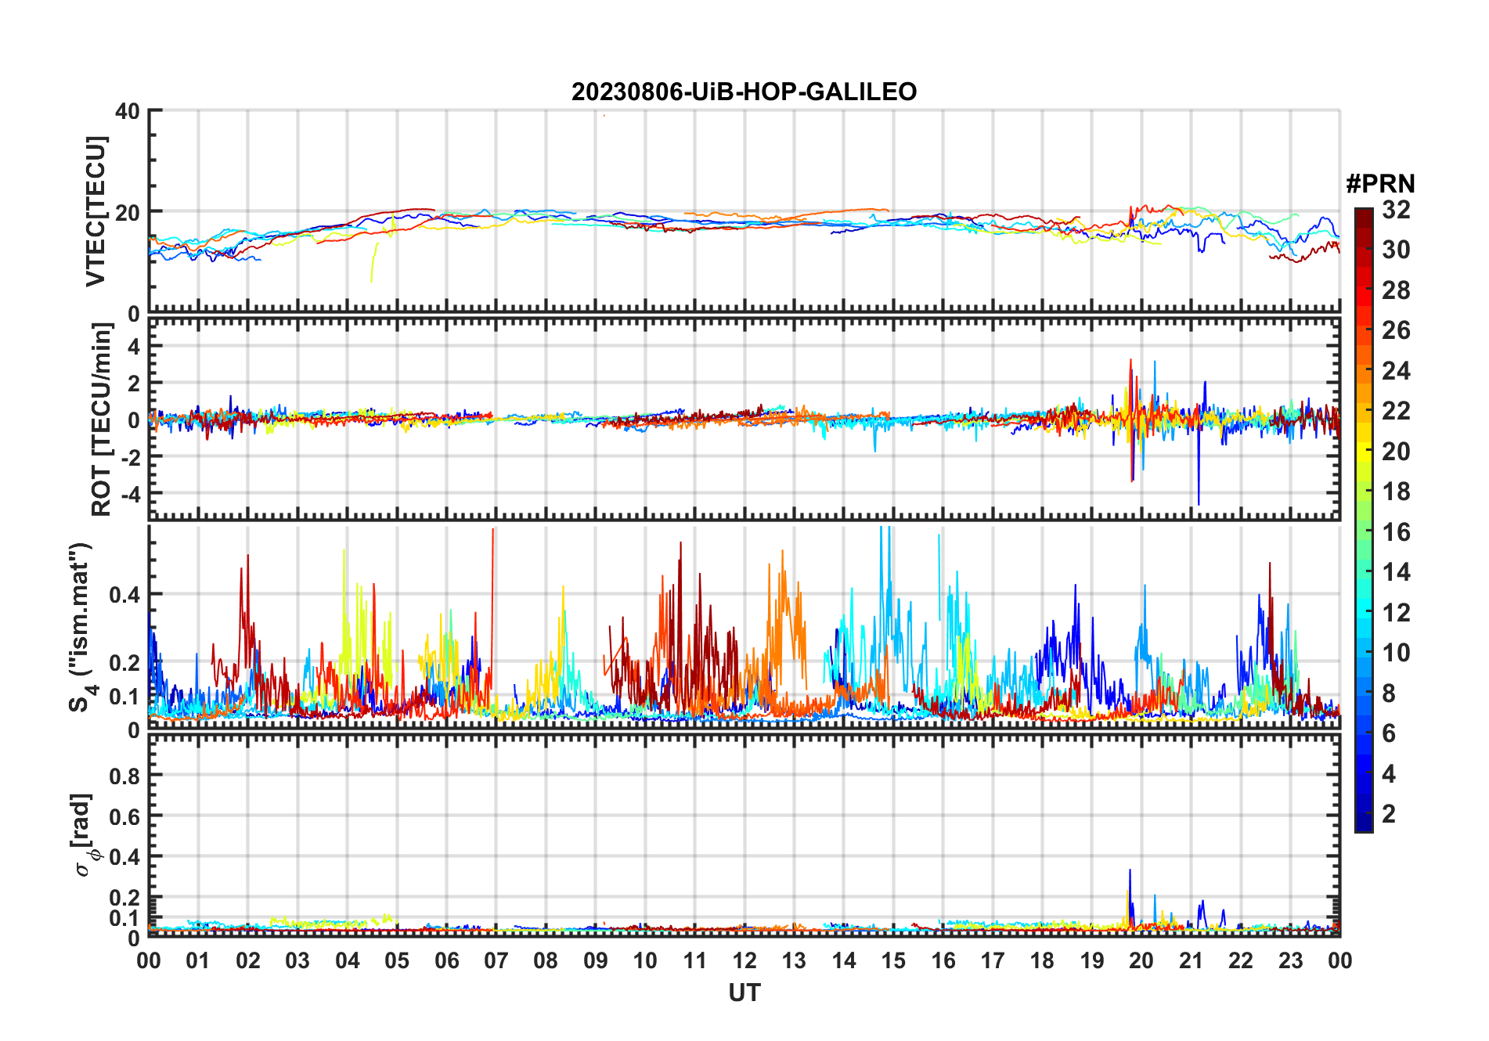This screenshot has height=1041, width=1489.
Task: Click the #PRN colorbar title
Action: pos(1380,184)
